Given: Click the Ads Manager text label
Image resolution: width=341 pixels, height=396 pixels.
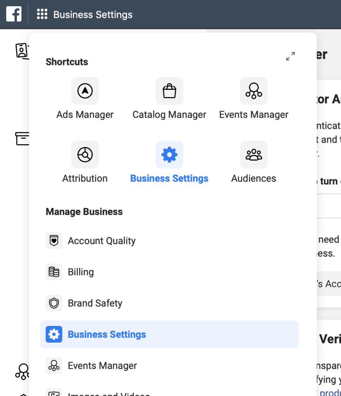Looking at the screenshot, I should tap(85, 115).
